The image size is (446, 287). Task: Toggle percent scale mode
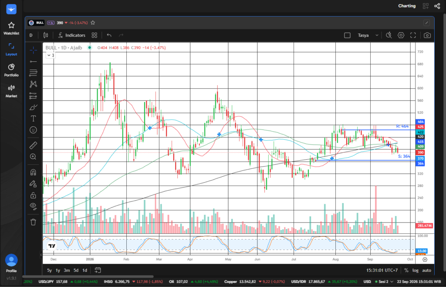(x=406, y=270)
